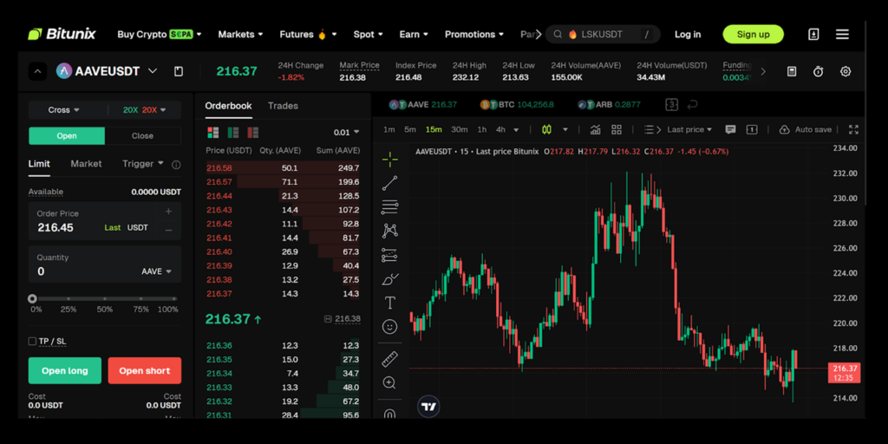Image resolution: width=888 pixels, height=444 pixels.
Task: Set order price to Last
Action: click(x=112, y=228)
